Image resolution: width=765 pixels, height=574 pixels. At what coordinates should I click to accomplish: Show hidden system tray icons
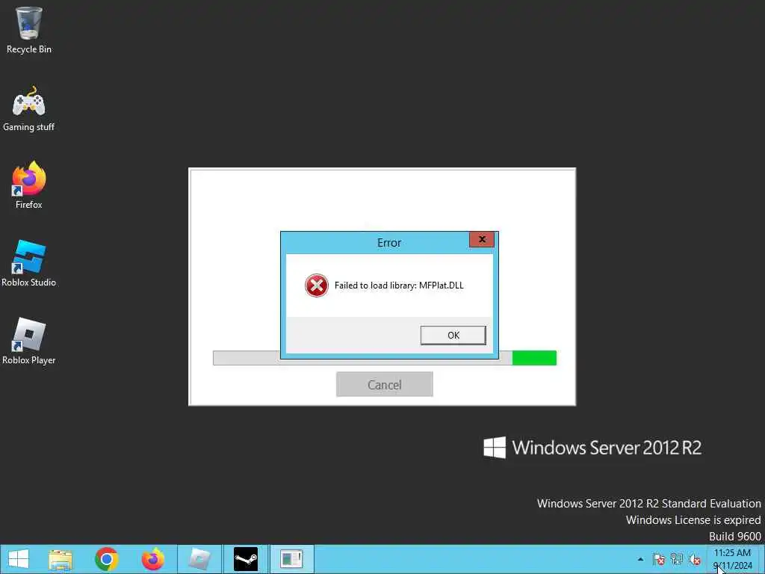pyautogui.click(x=640, y=559)
